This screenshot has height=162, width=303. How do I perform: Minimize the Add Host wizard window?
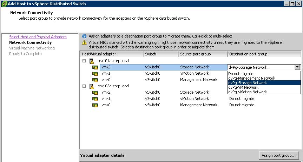286,4
